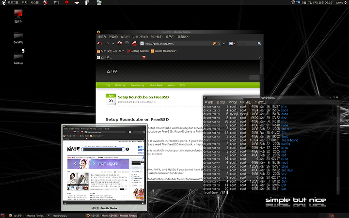Expand Latest Headlines feed dropdown
This screenshot has width=349, height=218.
pos(164,51)
